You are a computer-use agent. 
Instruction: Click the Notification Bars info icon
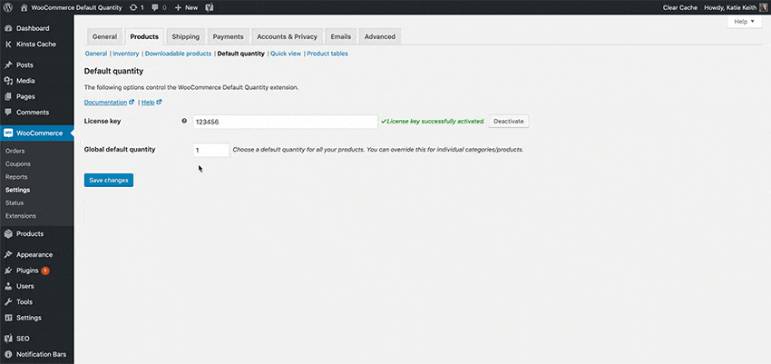click(8, 354)
